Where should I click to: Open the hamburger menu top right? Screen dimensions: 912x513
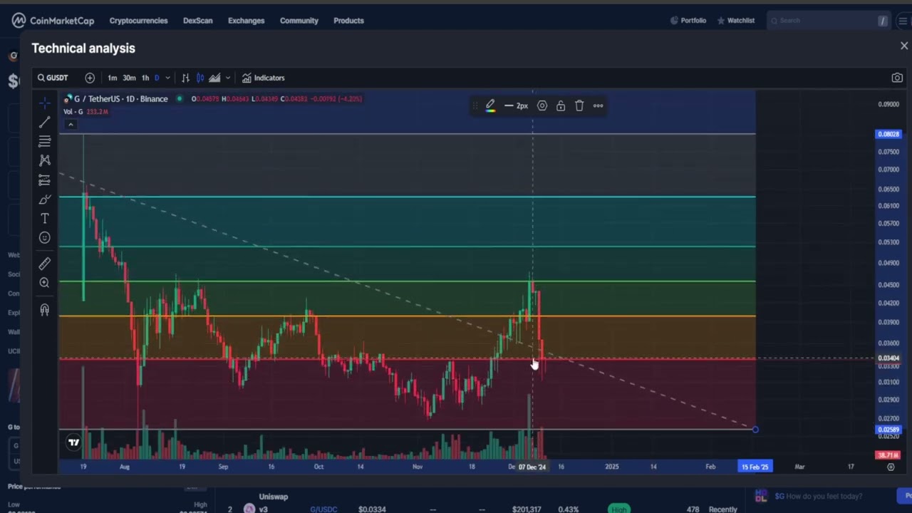coord(902,21)
